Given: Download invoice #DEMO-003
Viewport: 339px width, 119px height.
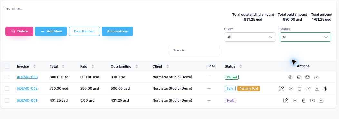Looking at the screenshot, I should click(x=316, y=77).
